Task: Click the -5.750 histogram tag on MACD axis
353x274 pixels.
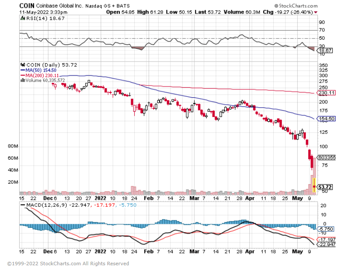Action: (x=326, y=229)
